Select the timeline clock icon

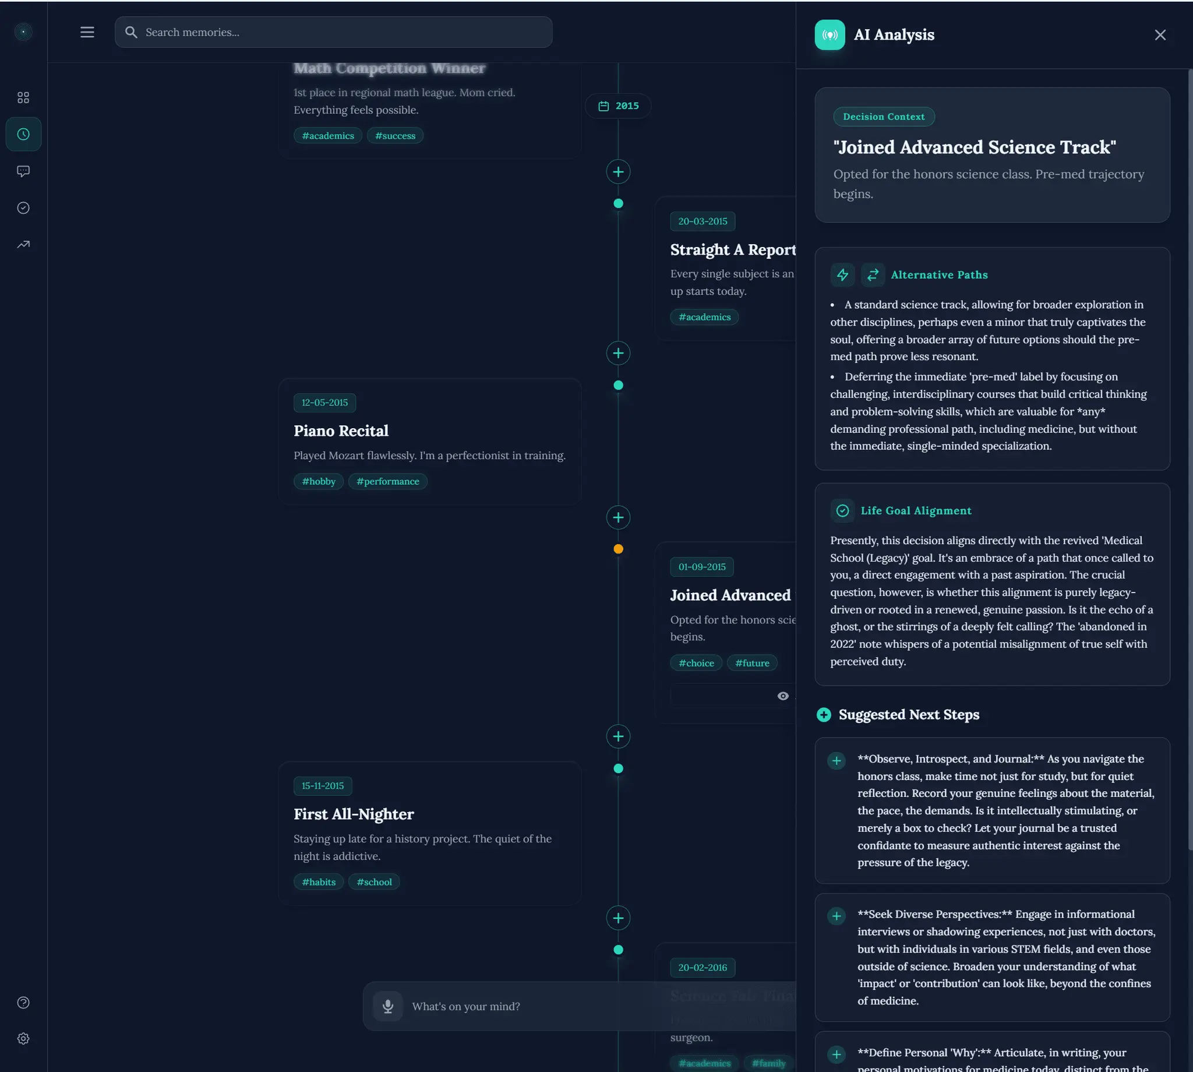pos(23,135)
